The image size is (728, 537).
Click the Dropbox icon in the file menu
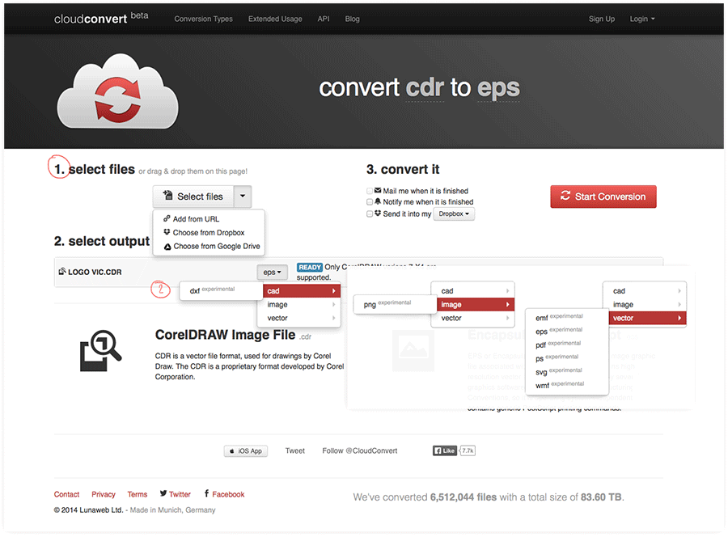[167, 232]
